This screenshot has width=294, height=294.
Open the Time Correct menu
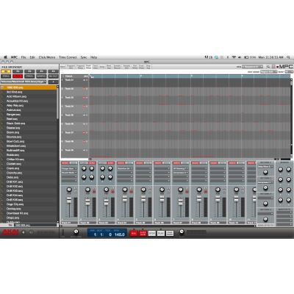coord(68,57)
